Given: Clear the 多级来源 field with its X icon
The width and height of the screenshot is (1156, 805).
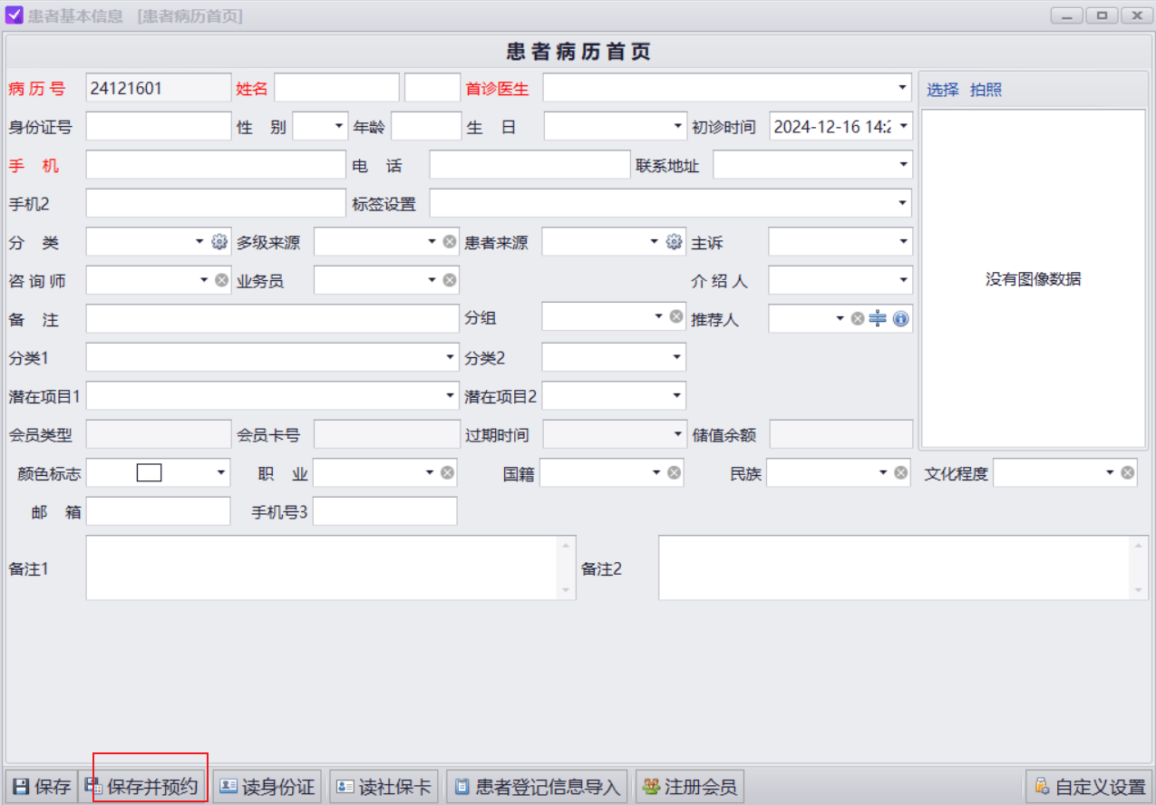Looking at the screenshot, I should tap(450, 242).
